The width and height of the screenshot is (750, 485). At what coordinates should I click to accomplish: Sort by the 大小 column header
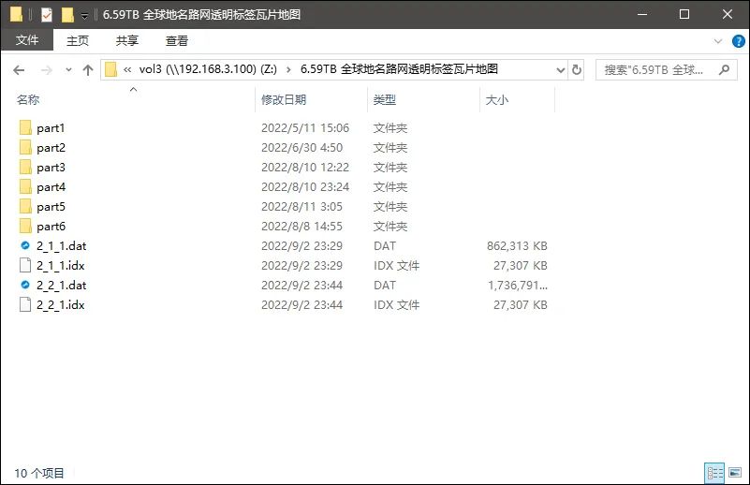click(x=497, y=99)
